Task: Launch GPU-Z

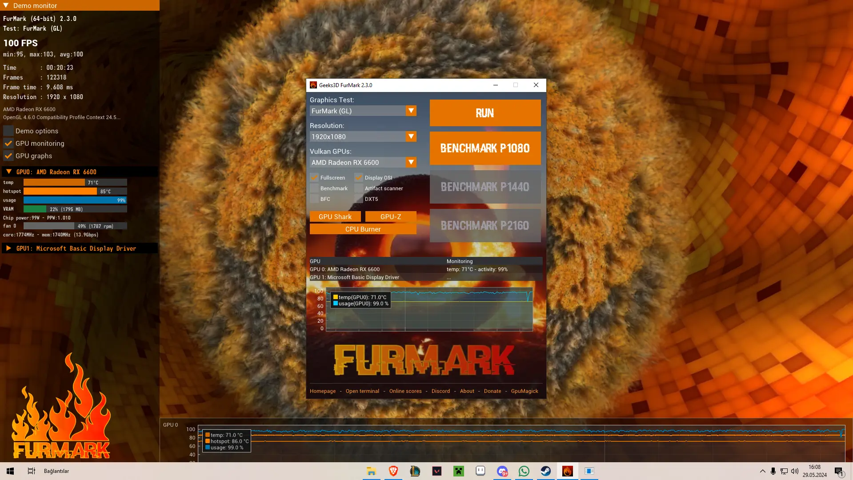Action: click(391, 216)
